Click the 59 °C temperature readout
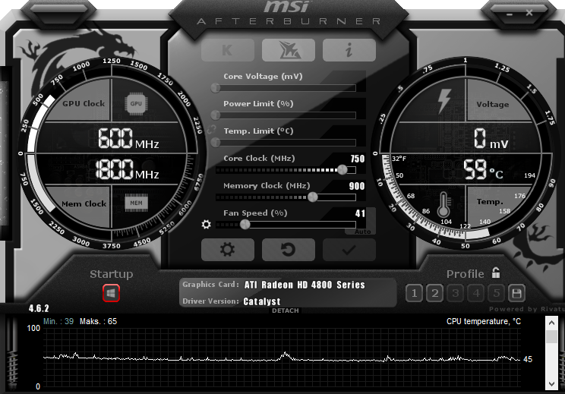This screenshot has width=565, height=394. pos(483,169)
